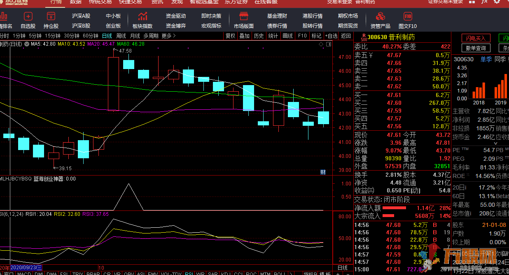The image size is (509, 275).
Task: Click the 标记 mark button
Action: click(x=316, y=36)
